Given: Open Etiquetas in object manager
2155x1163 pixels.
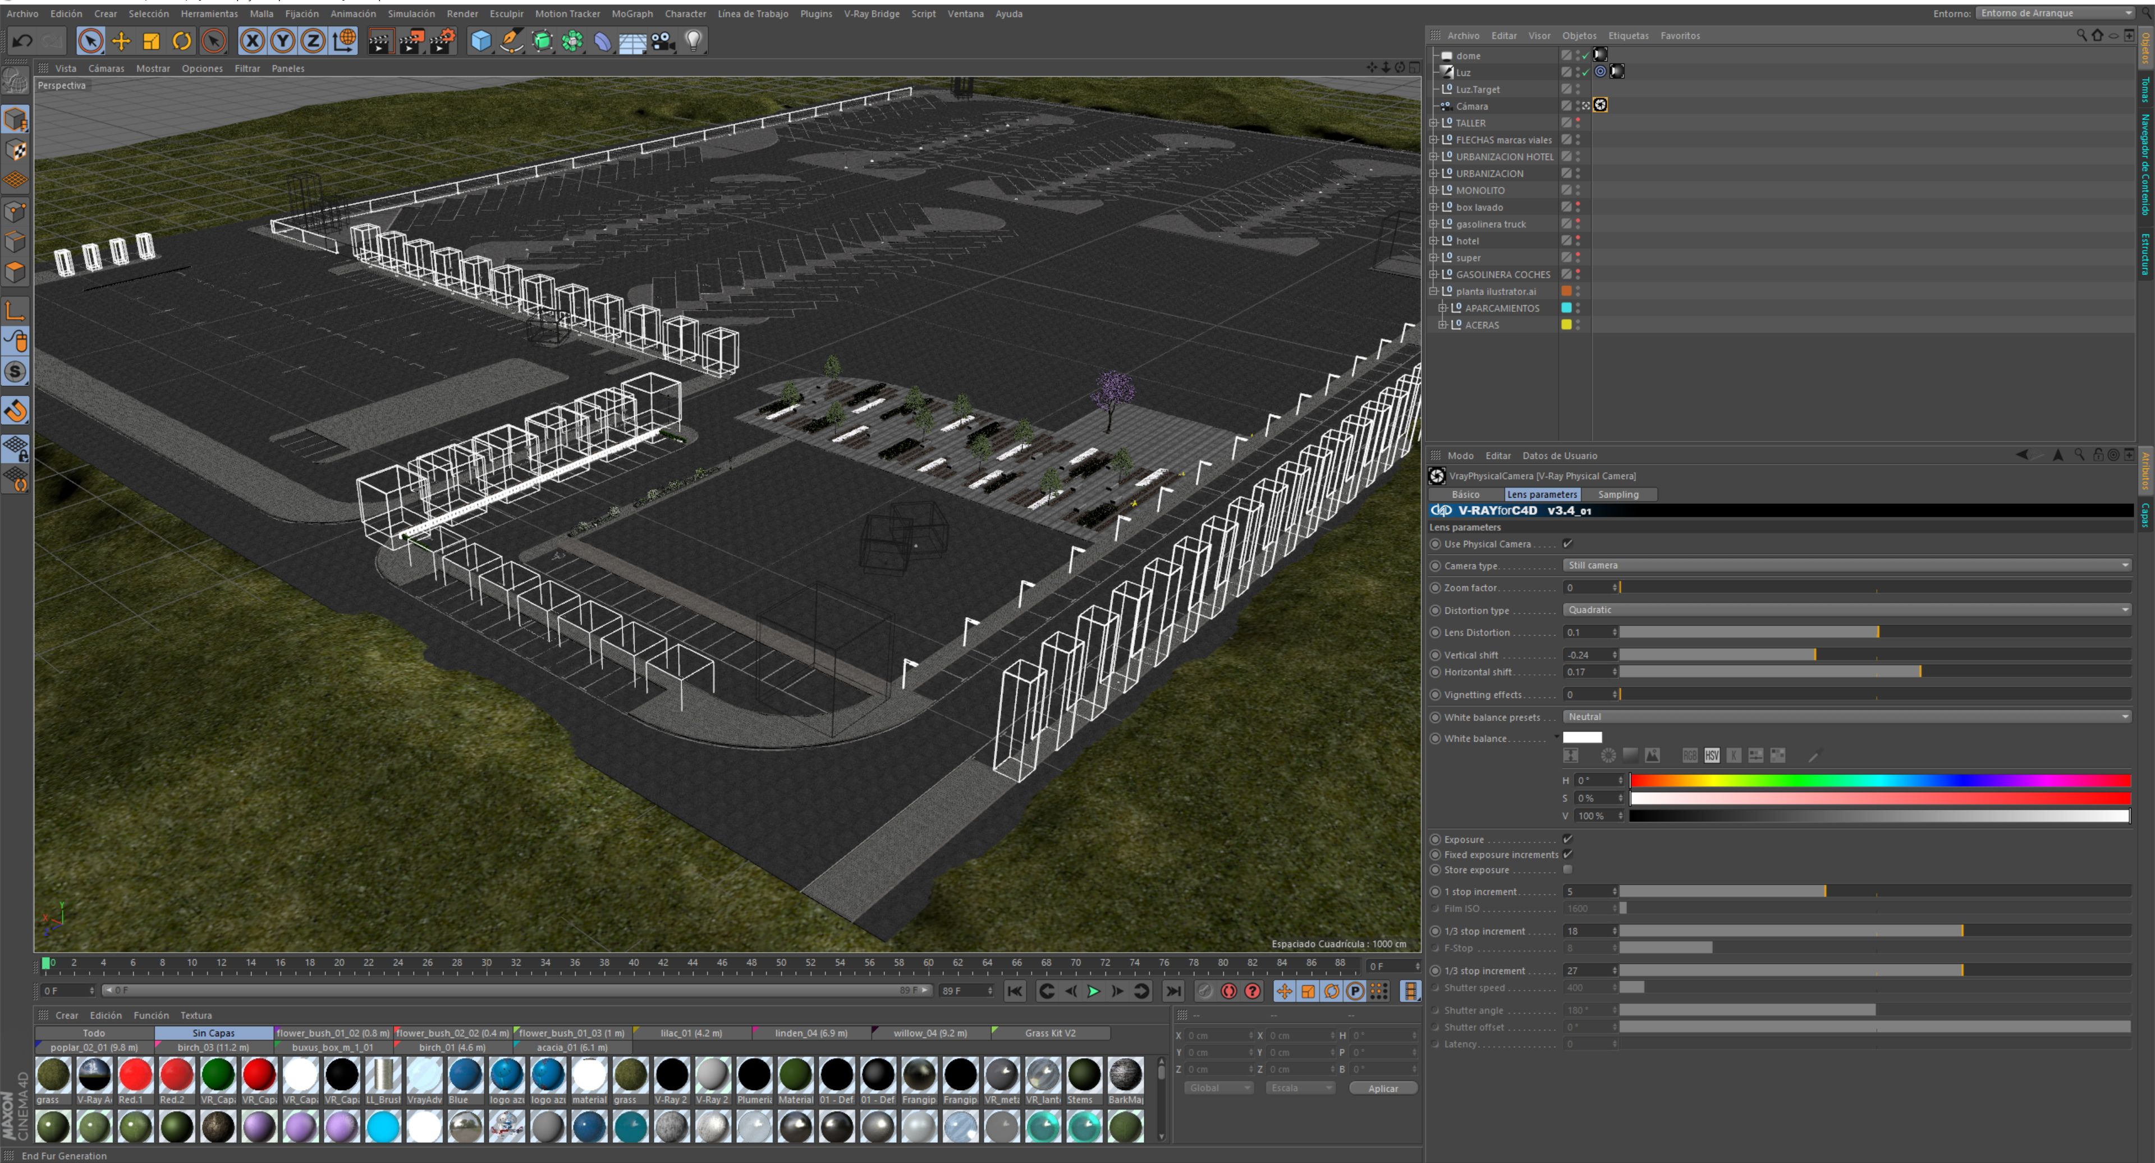Looking at the screenshot, I should 1628,36.
